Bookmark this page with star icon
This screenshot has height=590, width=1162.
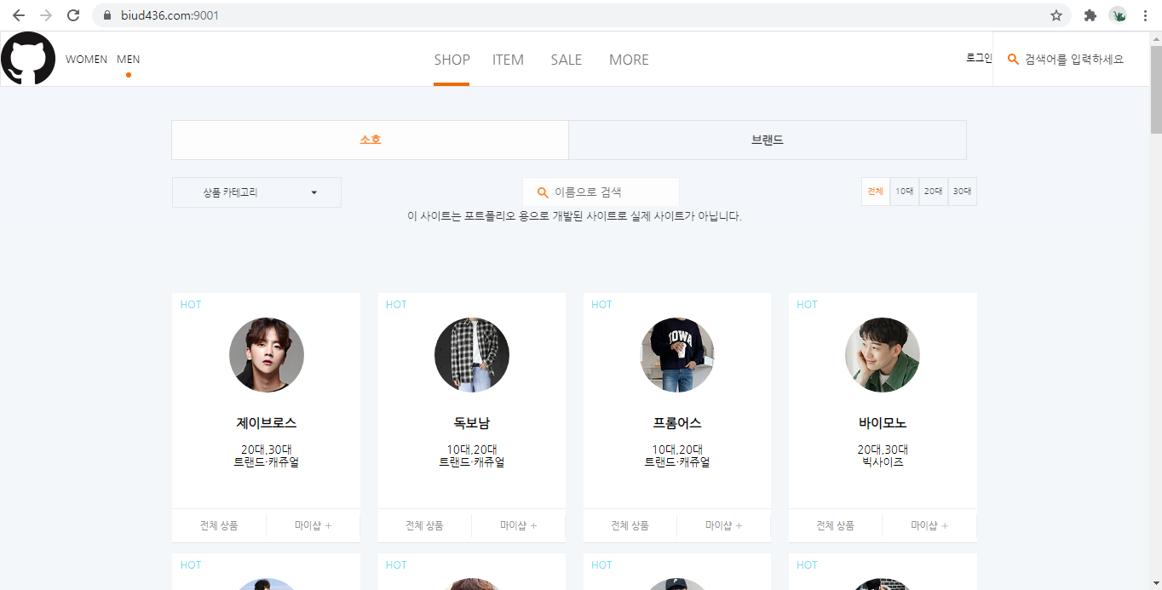(x=1056, y=15)
